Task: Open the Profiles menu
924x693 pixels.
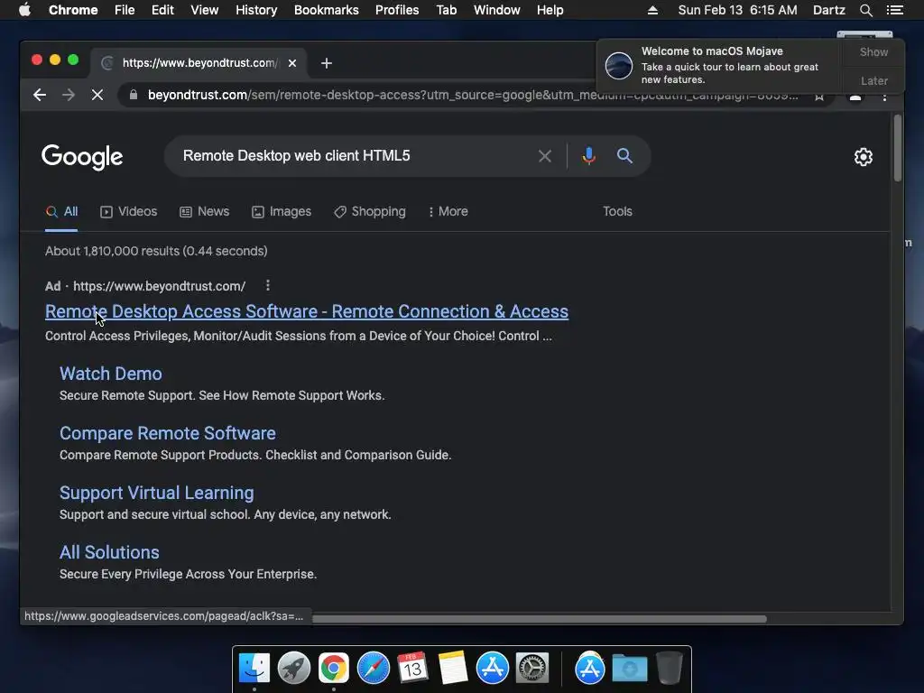Action: click(x=397, y=10)
